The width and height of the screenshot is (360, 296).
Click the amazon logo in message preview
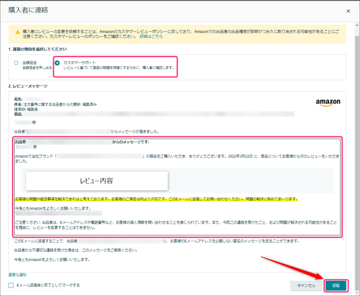328,102
